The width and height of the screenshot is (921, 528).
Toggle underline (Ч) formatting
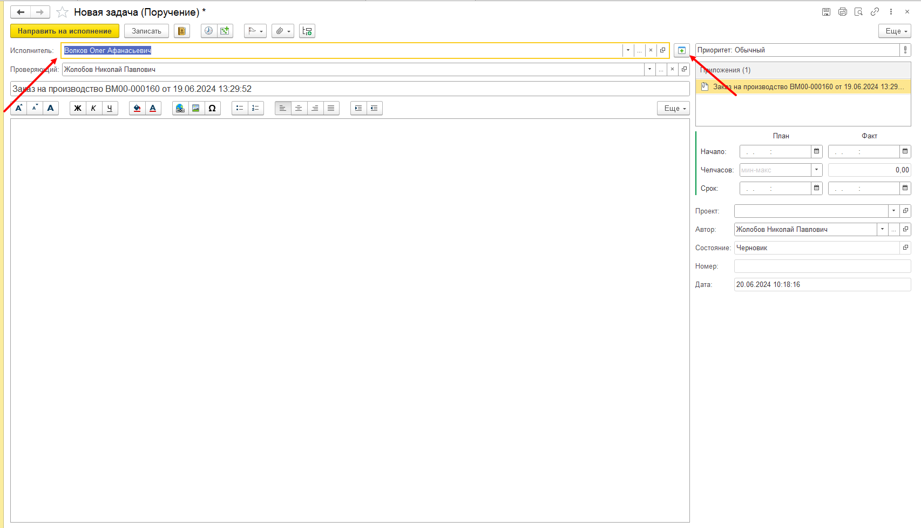[110, 108]
